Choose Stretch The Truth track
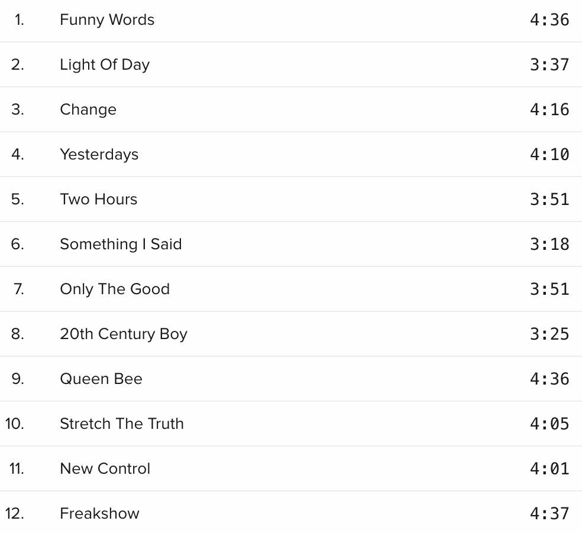 click(122, 424)
